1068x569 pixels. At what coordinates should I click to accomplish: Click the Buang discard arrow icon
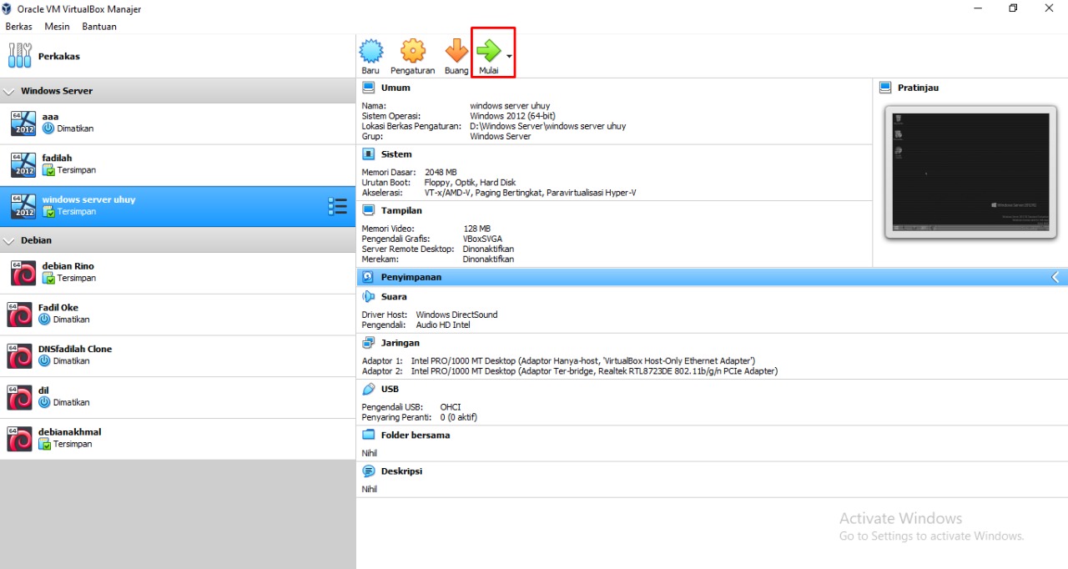click(456, 52)
